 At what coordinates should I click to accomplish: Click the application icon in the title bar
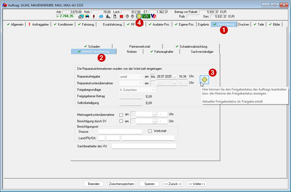5,5
